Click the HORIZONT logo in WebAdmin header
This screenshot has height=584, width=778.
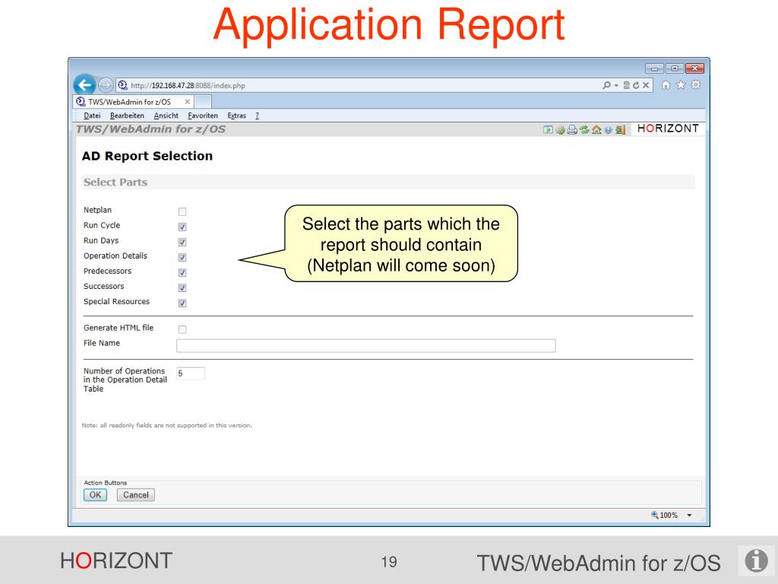668,129
